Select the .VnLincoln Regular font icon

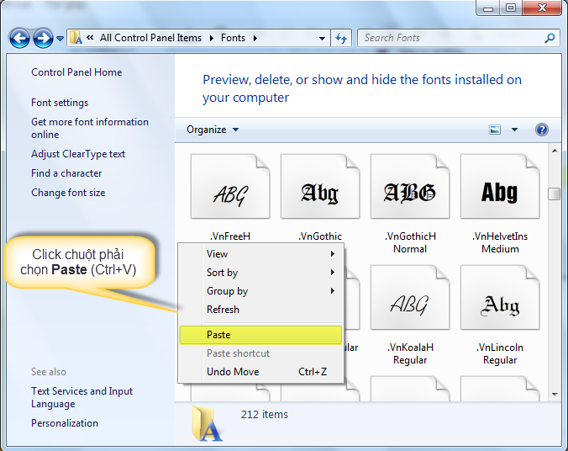(x=500, y=304)
